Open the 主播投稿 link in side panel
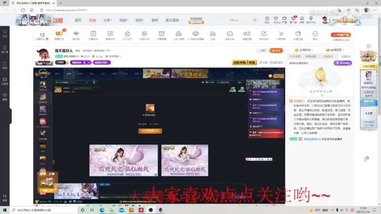381x214 pixels. pos(304,50)
